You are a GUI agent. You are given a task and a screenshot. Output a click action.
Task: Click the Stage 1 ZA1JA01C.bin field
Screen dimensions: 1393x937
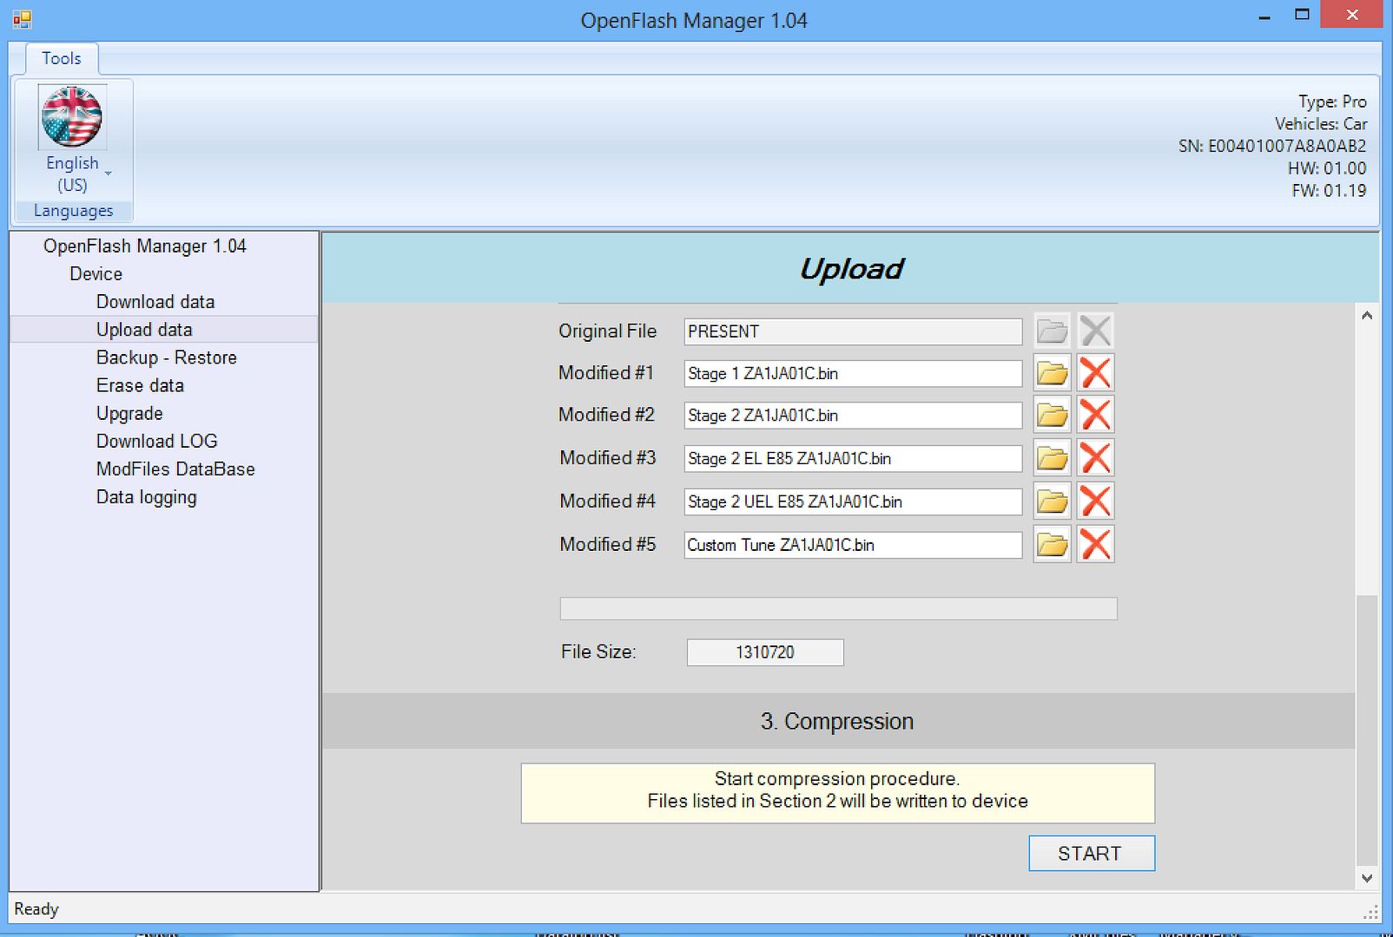[853, 373]
